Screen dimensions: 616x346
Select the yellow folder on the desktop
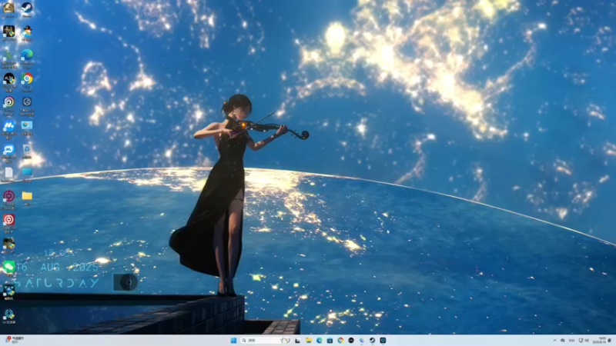tap(27, 198)
